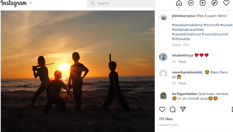Viewport: 233px width, 132px height.
Task: Visit les12gambettes profile username
Action: pos(185,94)
